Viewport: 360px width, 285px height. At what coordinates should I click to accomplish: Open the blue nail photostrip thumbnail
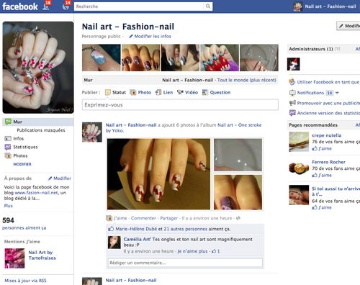[102, 58]
